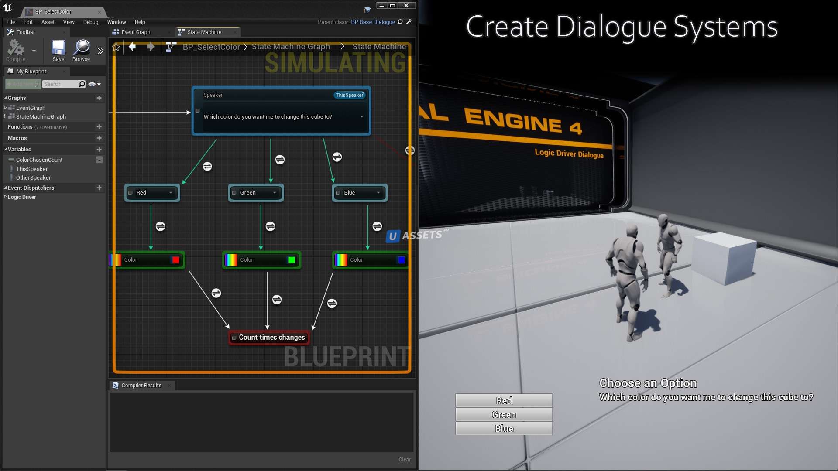Expand the toolbar overflow chevrons
This screenshot has height=471, width=838.
point(100,51)
